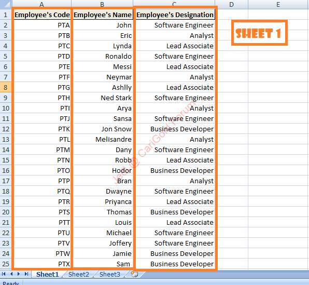Viewport: 309px width, 285px height.
Task: Select column D header
Action: 232,4
